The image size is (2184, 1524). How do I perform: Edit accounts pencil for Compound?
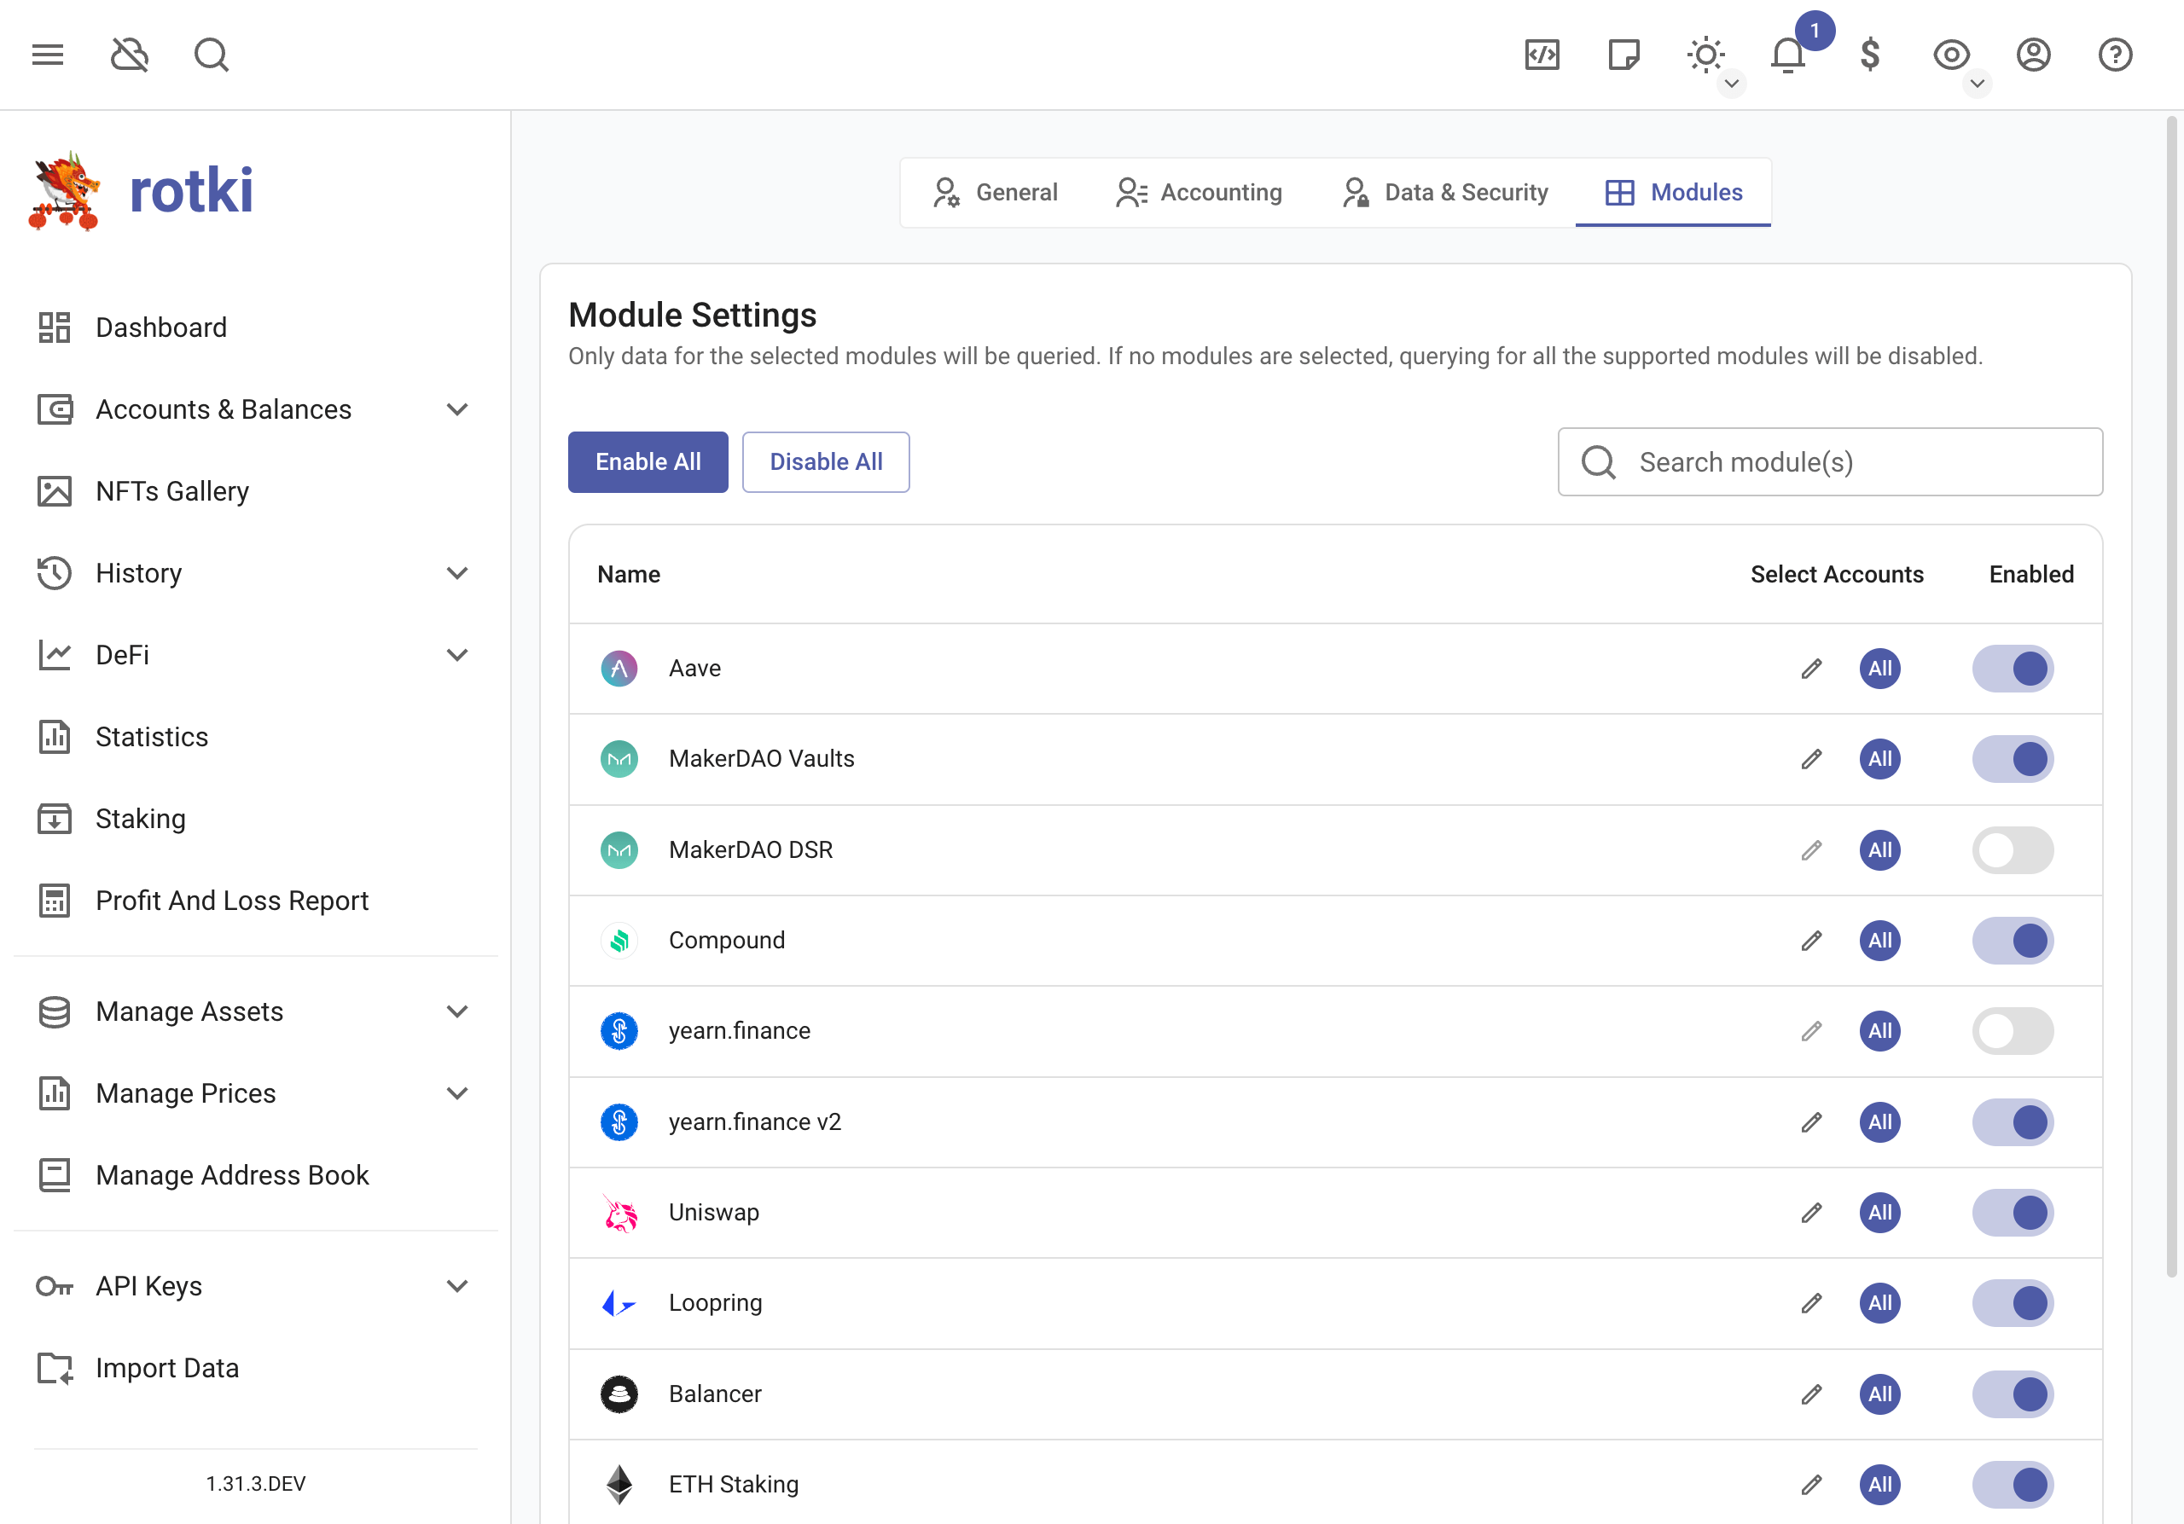pos(1812,941)
